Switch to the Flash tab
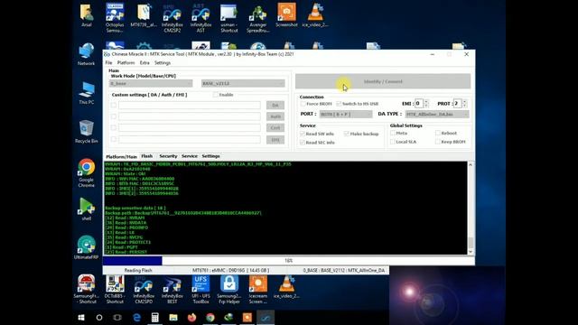The width and height of the screenshot is (578, 325). (146, 156)
